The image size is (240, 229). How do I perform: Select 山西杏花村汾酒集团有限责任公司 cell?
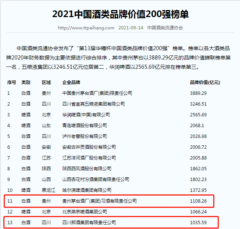(x=96, y=179)
